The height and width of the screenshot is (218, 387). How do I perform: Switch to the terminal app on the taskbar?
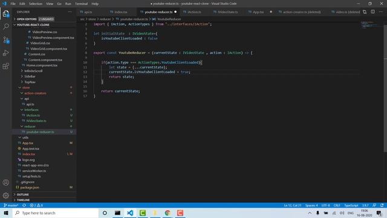coord(117,213)
